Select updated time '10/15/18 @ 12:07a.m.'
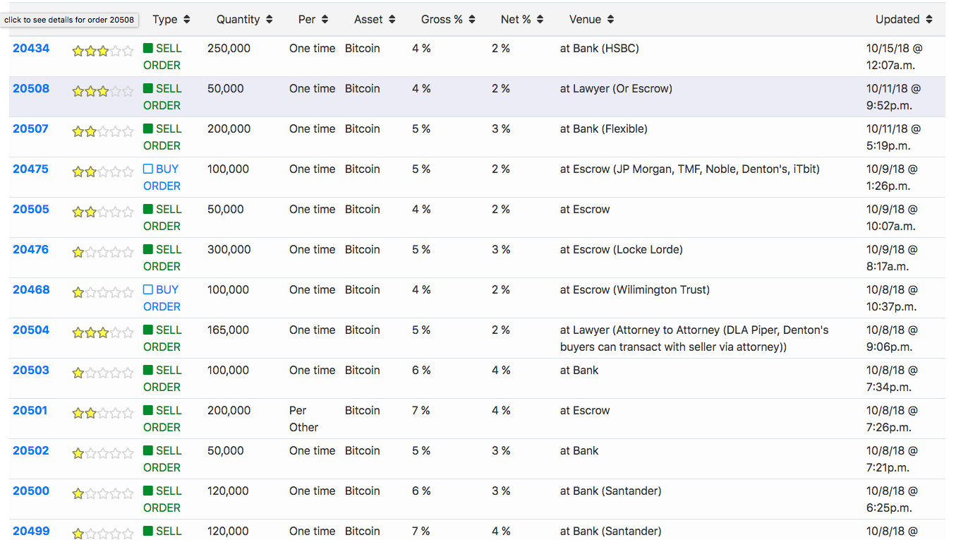956x540 pixels. (895, 57)
